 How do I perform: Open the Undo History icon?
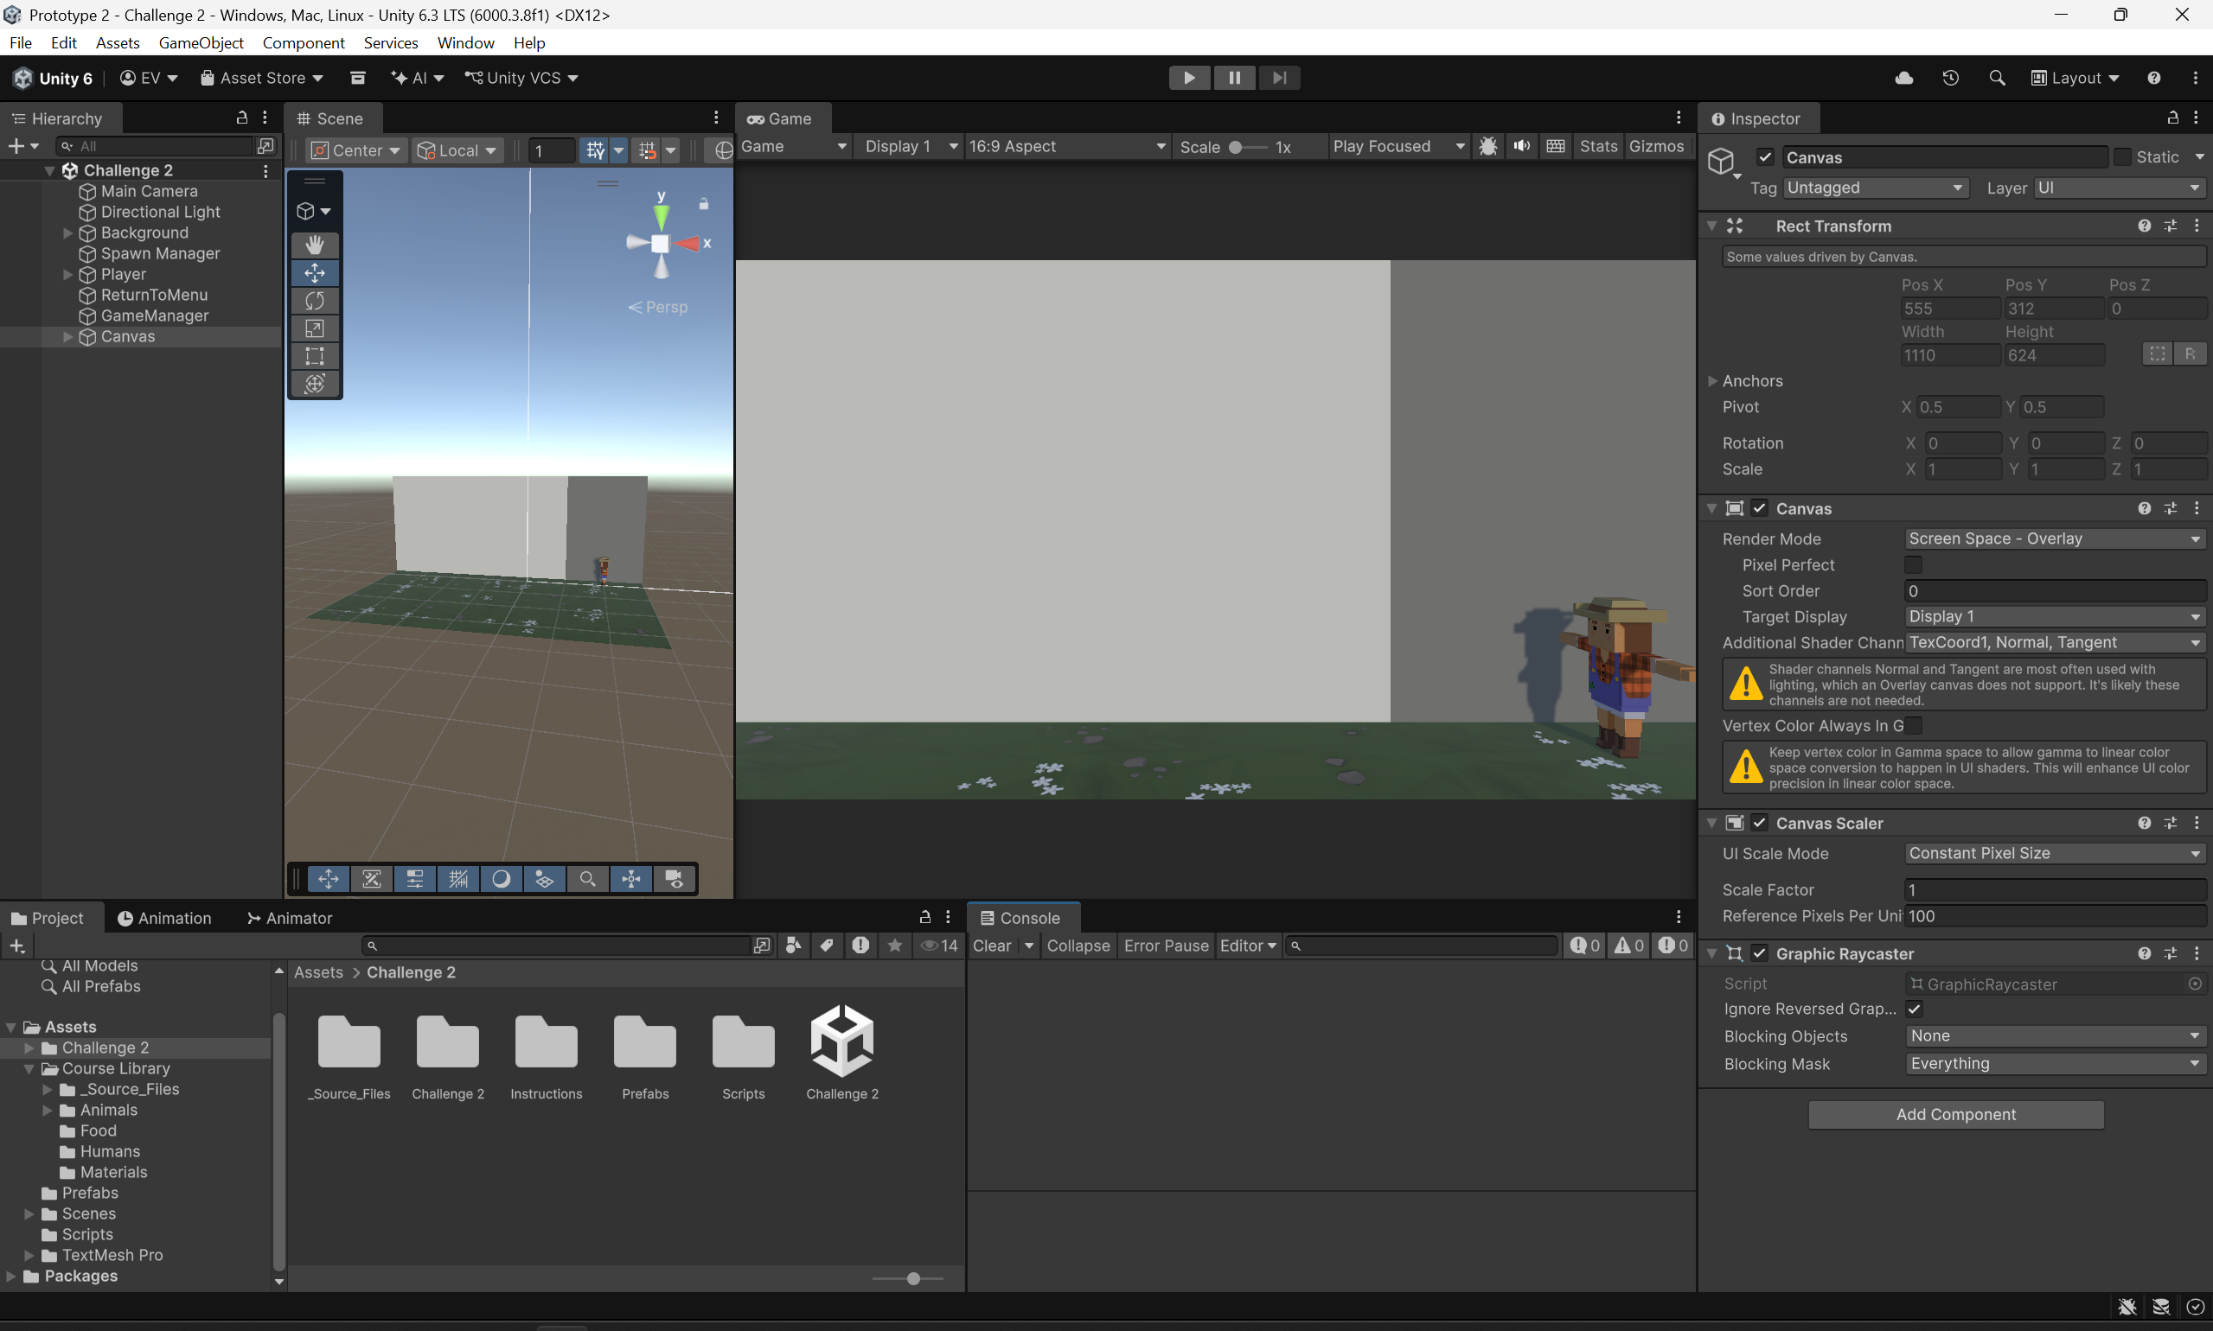(1950, 78)
